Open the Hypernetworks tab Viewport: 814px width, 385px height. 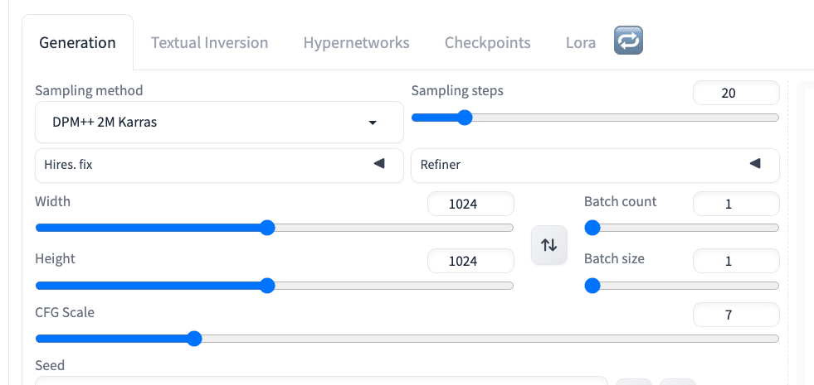pyautogui.click(x=356, y=43)
